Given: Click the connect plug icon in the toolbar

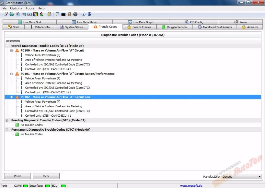Looking at the screenshot, I should click(6, 14).
